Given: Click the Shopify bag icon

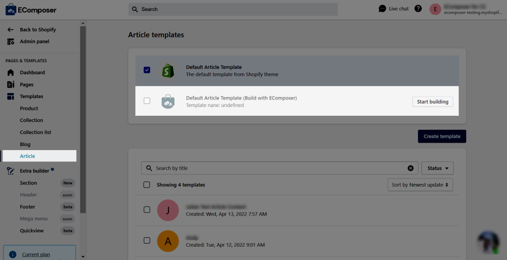Looking at the screenshot, I should point(168,70).
